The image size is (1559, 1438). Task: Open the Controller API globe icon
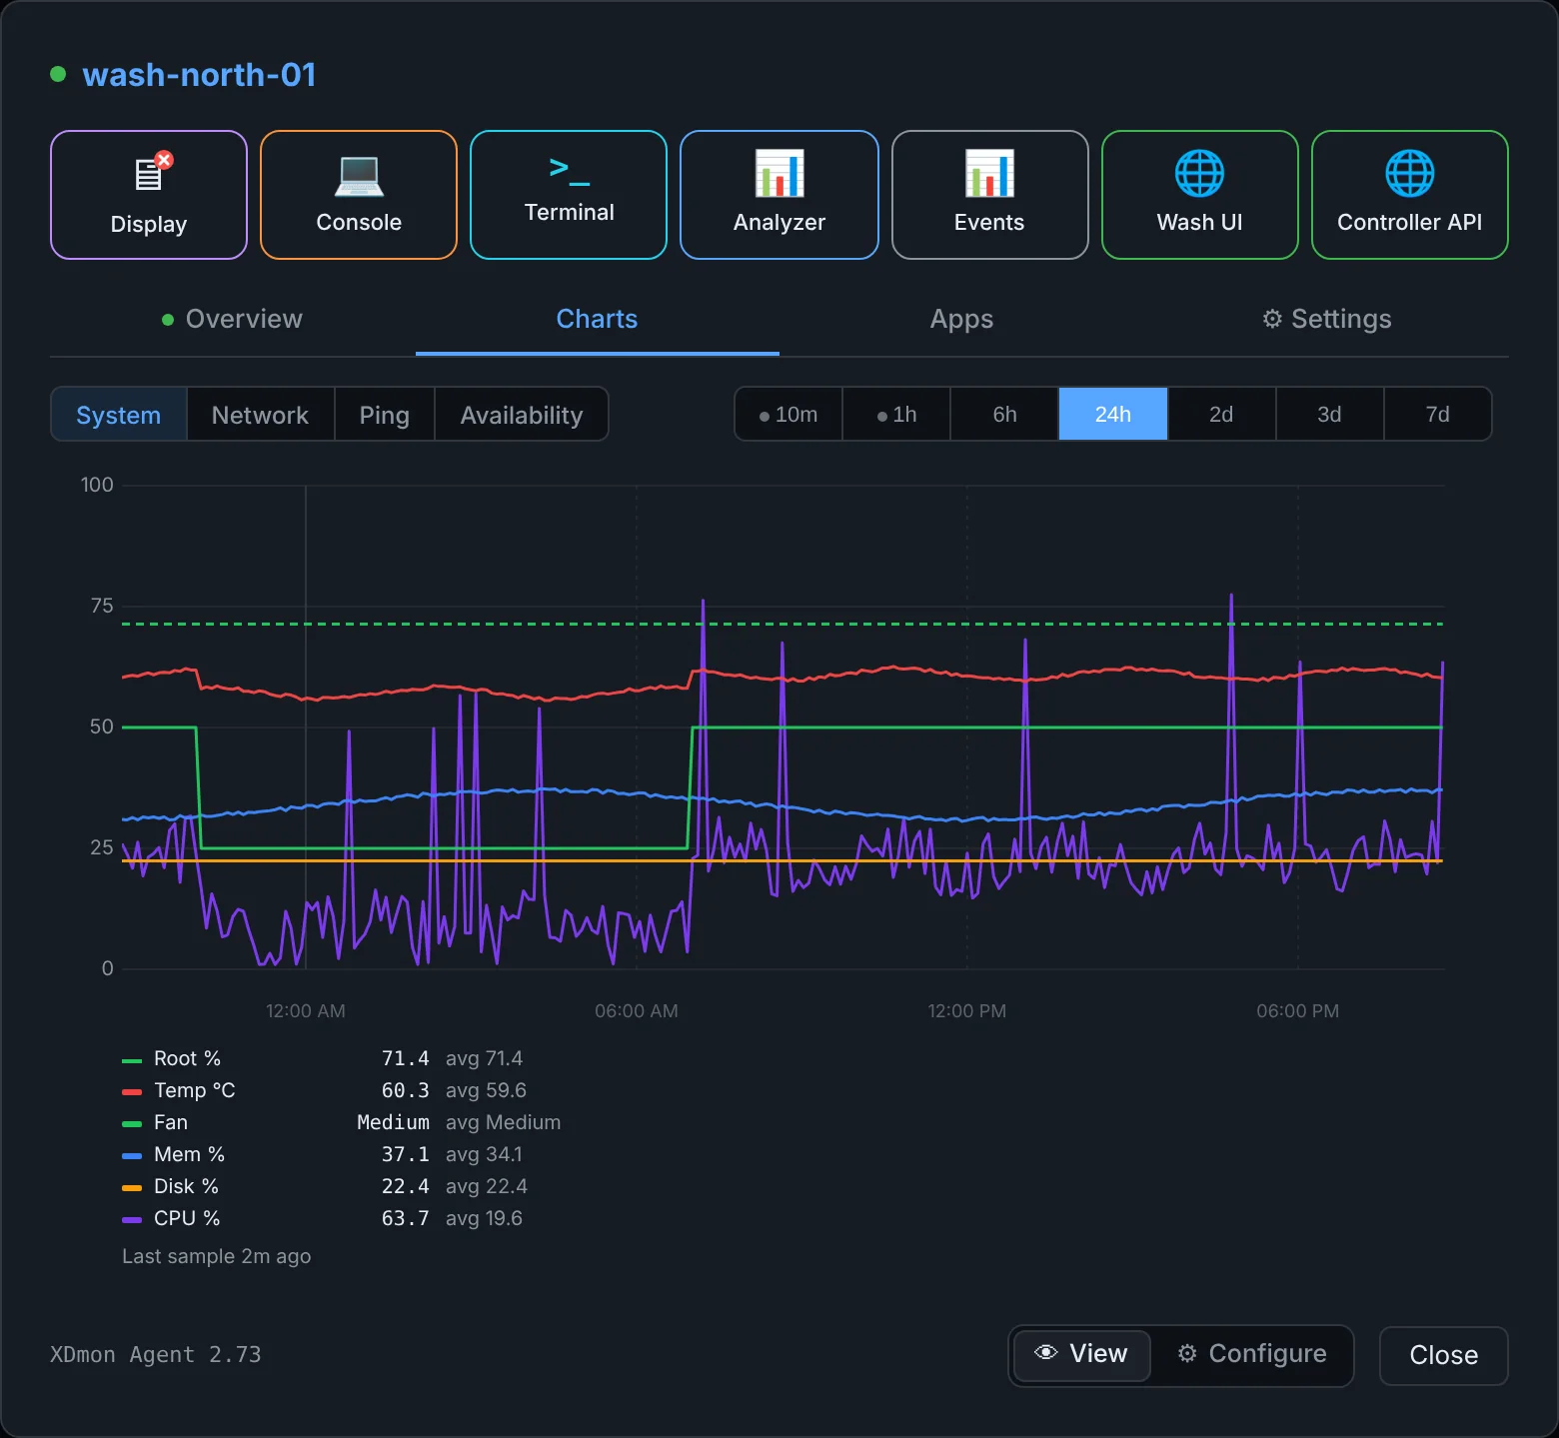[x=1409, y=173]
